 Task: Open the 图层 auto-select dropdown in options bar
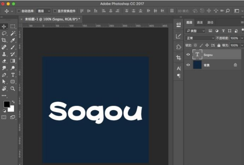[44, 11]
